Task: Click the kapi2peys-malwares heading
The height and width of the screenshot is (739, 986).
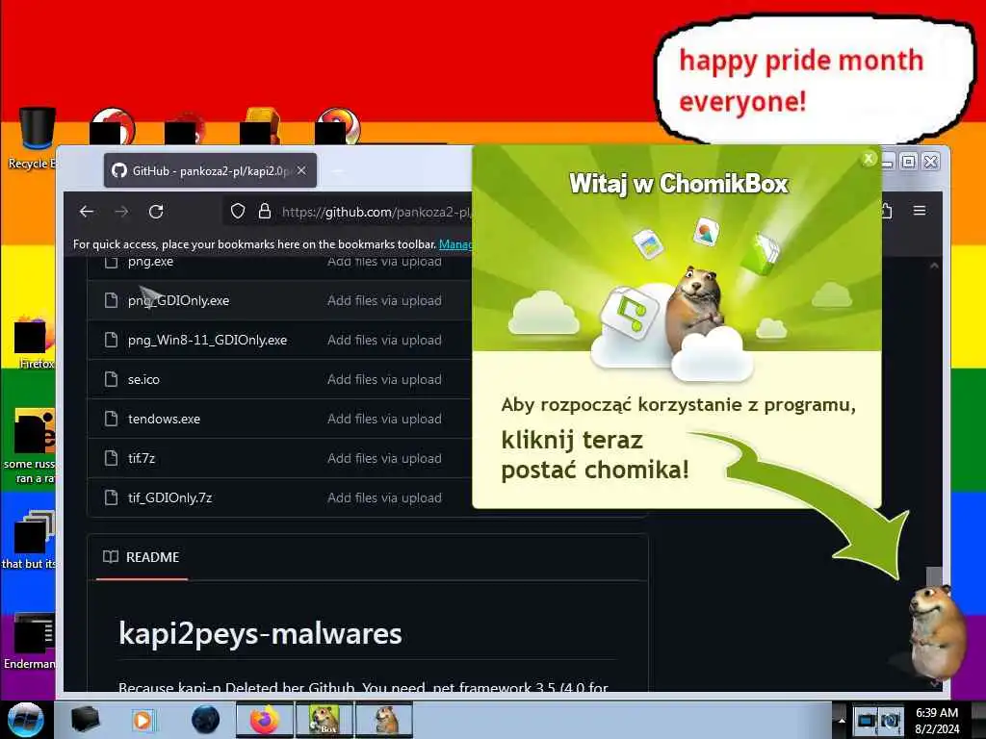Action: click(x=260, y=633)
